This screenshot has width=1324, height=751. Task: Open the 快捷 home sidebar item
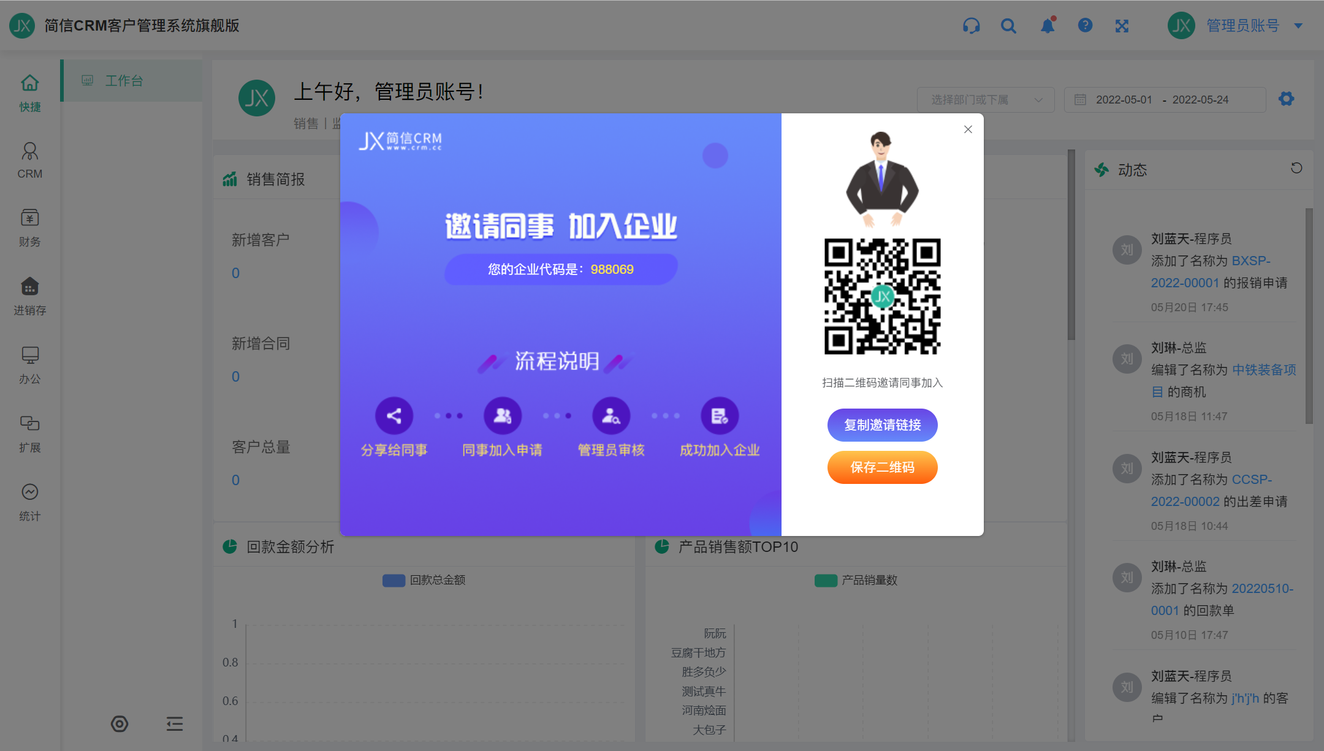(x=29, y=93)
